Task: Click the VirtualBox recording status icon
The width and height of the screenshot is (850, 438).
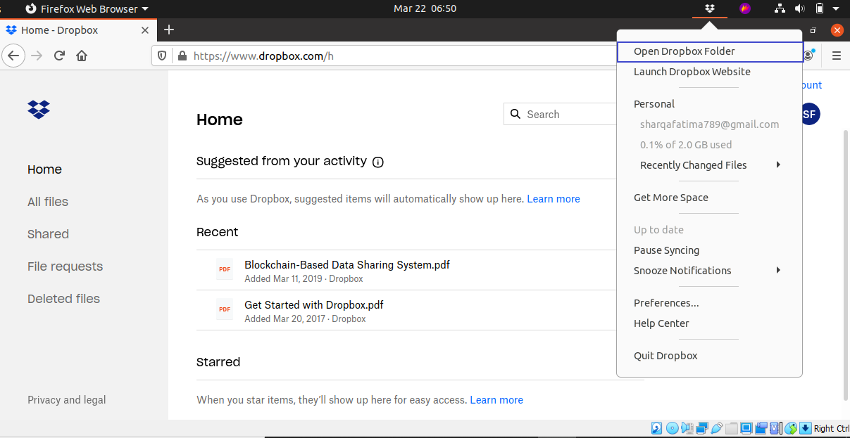Action: [x=761, y=428]
